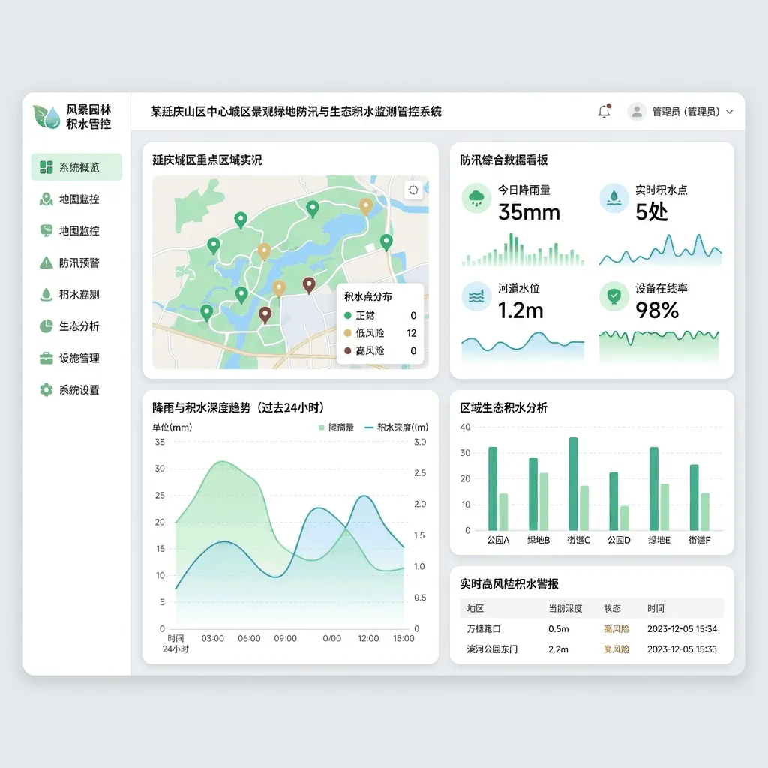Toggle the 降雨量 legend in trend chart
The image size is (768, 768).
[x=336, y=427]
